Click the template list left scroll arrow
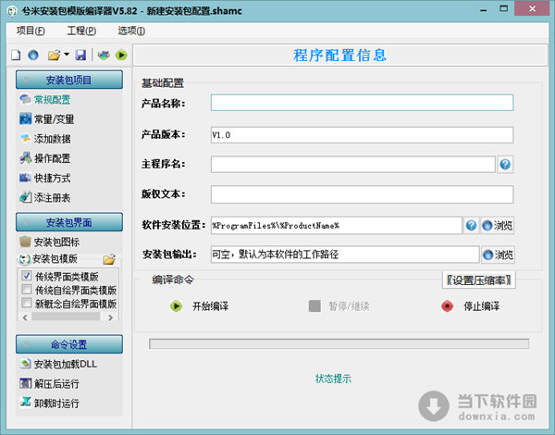The height and width of the screenshot is (435, 555). [25, 317]
